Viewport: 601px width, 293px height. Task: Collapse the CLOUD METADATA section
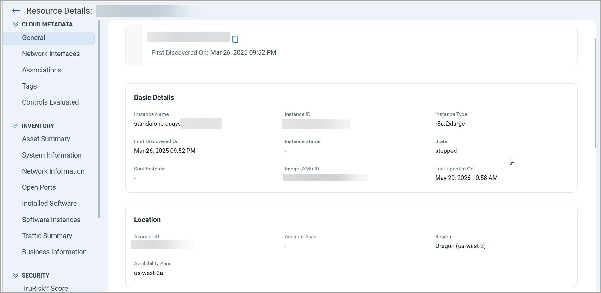tap(15, 24)
